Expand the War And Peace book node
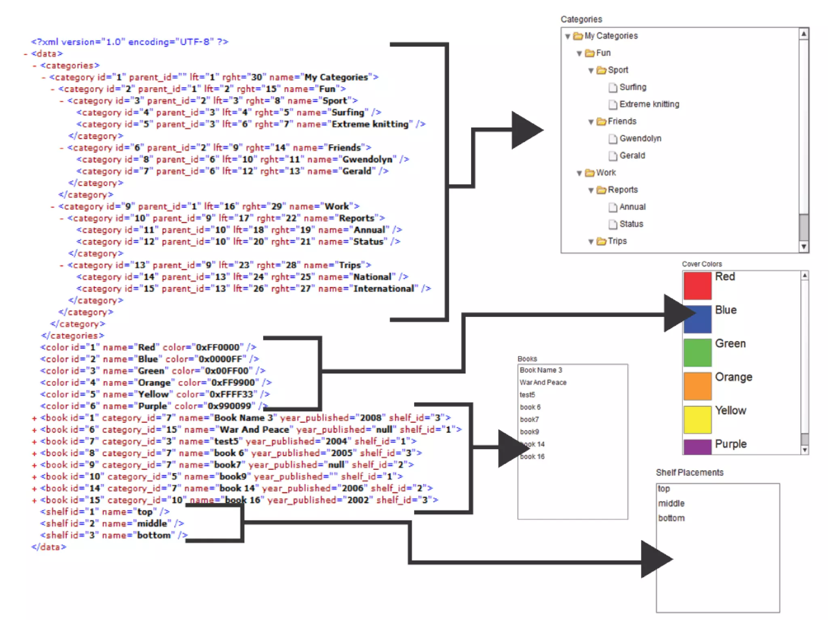Screen dimensions: 828x620 pos(34,430)
